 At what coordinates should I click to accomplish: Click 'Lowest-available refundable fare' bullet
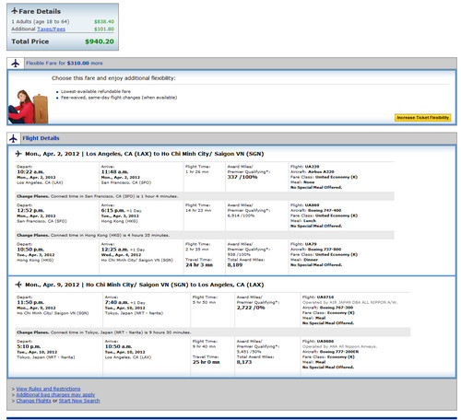coord(96,91)
